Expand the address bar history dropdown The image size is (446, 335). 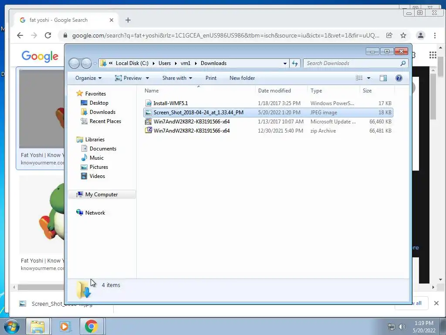pyautogui.click(x=285, y=63)
